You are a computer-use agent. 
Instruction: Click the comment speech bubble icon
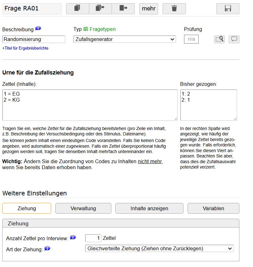pos(234,39)
